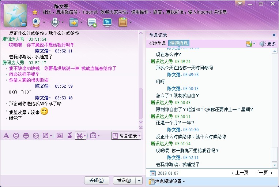
Task: Click the history panel scroll-down arrow
Action: tap(275, 165)
